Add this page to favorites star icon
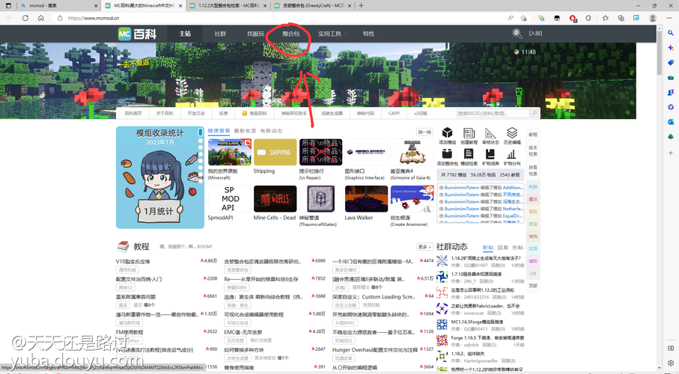Image resolution: width=679 pixels, height=374 pixels. pos(523,18)
